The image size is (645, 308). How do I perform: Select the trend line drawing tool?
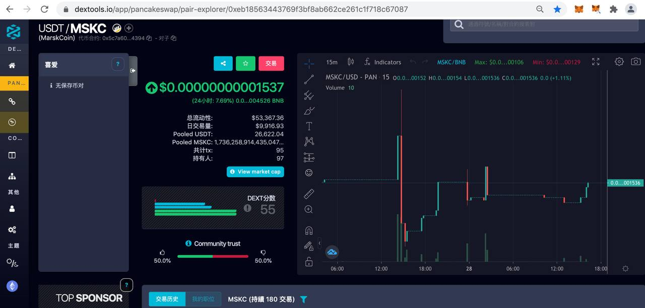[x=309, y=79]
